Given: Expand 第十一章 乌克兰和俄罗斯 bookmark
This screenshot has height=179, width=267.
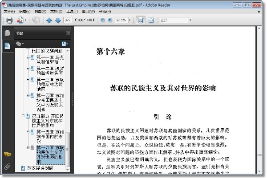Looking at the screenshot, I should 28,57.
